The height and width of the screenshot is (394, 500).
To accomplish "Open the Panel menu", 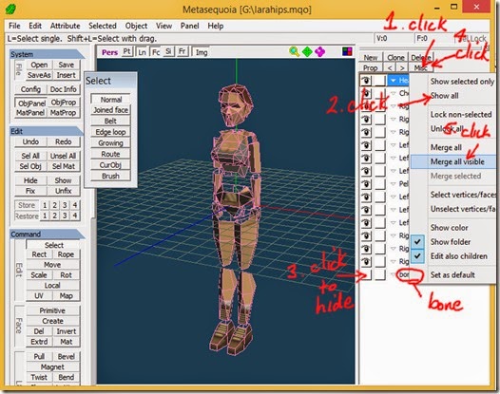I will (189, 26).
